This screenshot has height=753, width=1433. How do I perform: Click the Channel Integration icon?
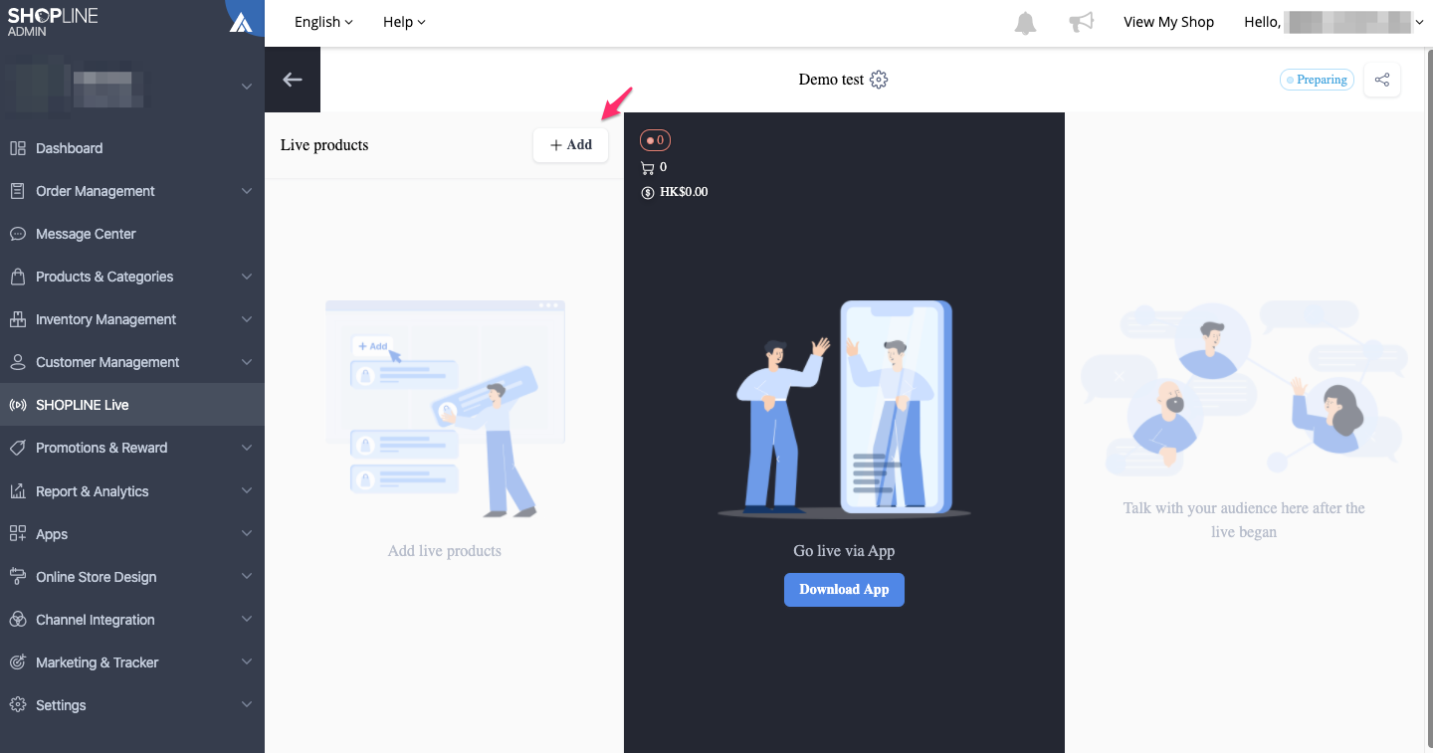click(x=18, y=620)
